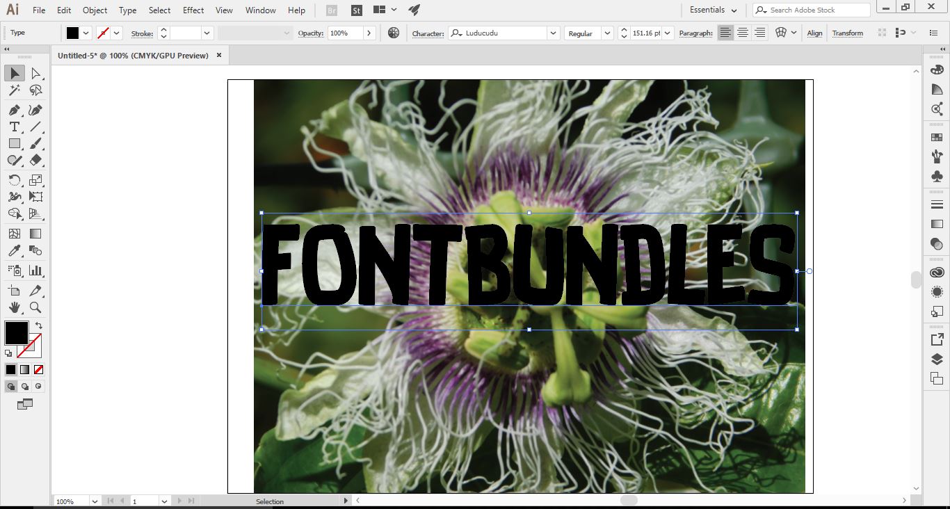Select the Untitled-5 document tab
The height and width of the screenshot is (509, 950).
132,55
